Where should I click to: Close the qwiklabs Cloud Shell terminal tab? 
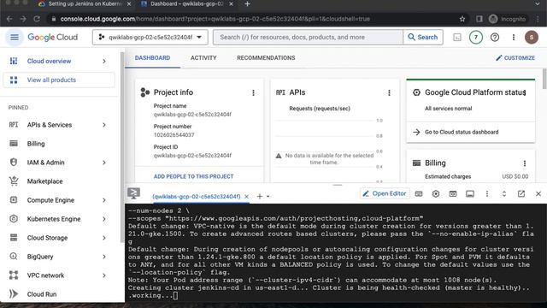246,197
